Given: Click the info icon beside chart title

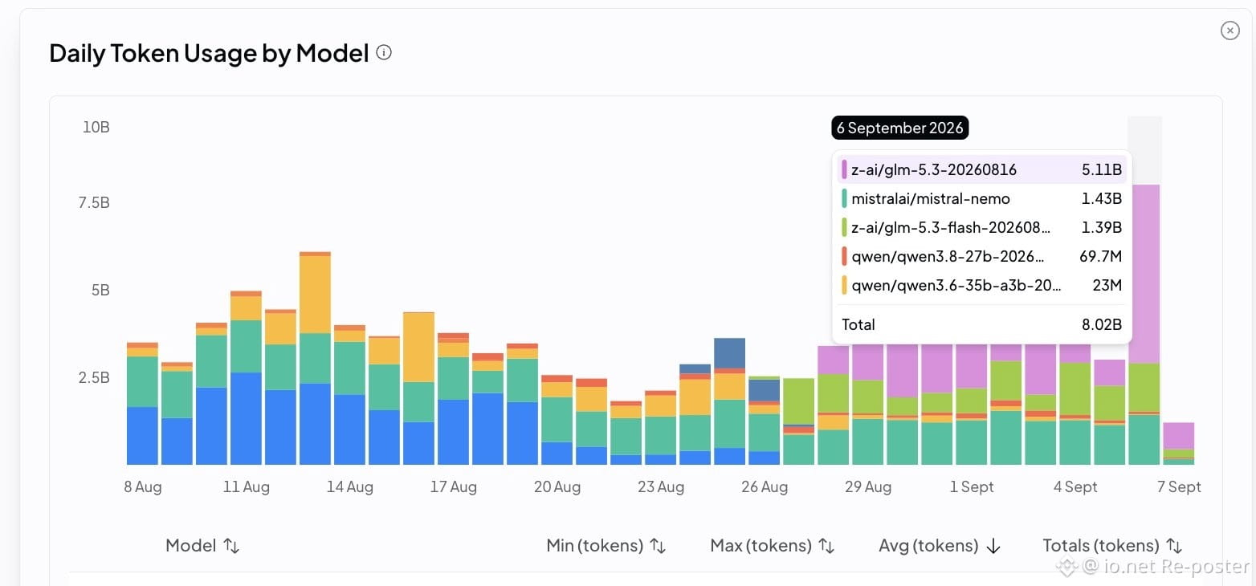Looking at the screenshot, I should coord(384,53).
